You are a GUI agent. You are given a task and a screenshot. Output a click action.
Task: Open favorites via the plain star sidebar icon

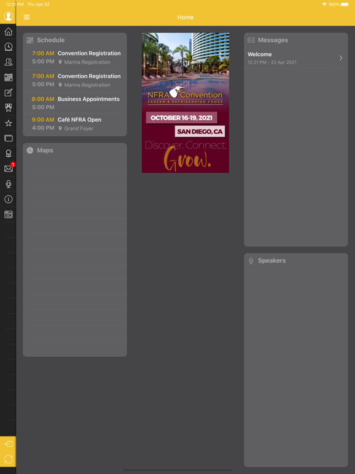pyautogui.click(x=9, y=123)
